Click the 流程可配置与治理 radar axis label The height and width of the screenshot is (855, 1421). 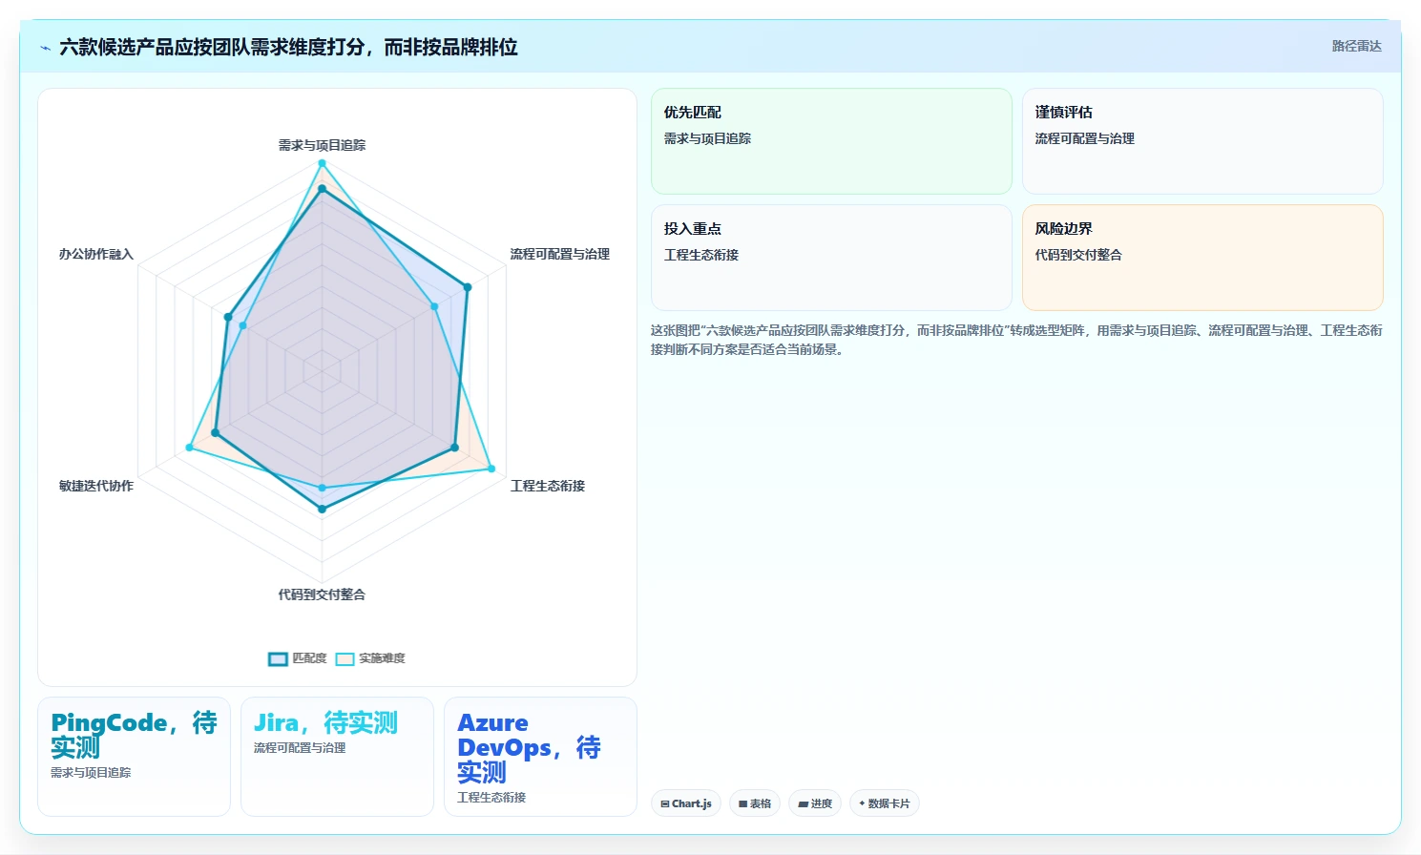point(559,254)
